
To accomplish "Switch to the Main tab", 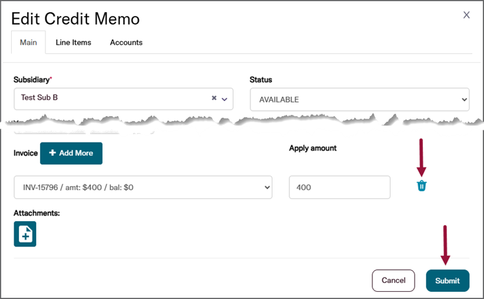I will 29,43.
